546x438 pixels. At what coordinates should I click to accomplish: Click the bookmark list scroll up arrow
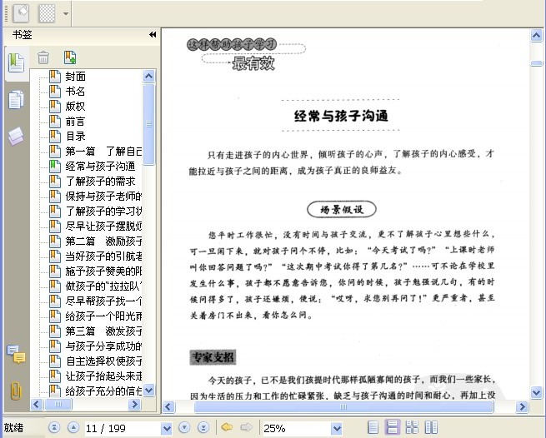click(x=148, y=76)
